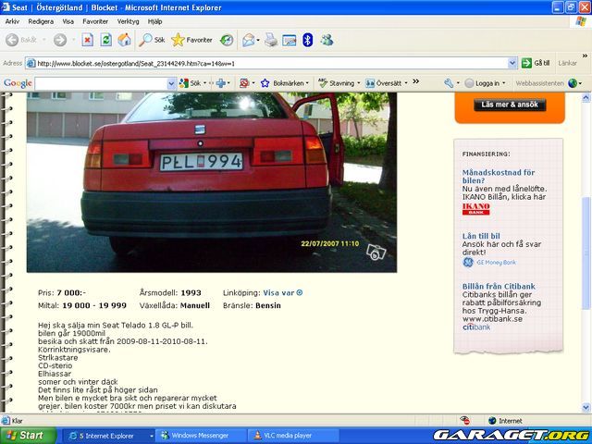
Task: Click the Webbassistenten globe icon
Action: pyautogui.click(x=573, y=83)
